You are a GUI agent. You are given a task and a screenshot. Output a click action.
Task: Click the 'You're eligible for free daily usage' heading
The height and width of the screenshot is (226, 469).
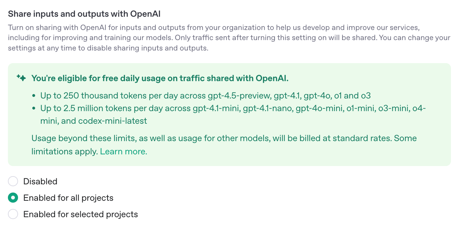click(160, 78)
